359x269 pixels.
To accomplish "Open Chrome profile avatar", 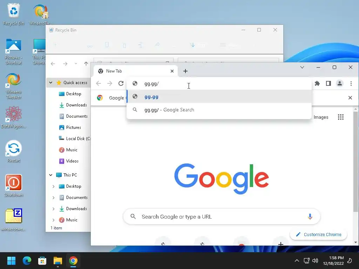I will [x=339, y=83].
